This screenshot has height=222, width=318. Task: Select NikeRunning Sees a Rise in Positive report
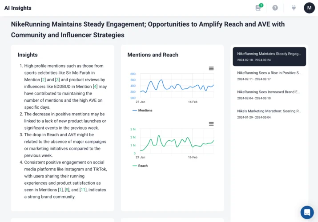269,75
